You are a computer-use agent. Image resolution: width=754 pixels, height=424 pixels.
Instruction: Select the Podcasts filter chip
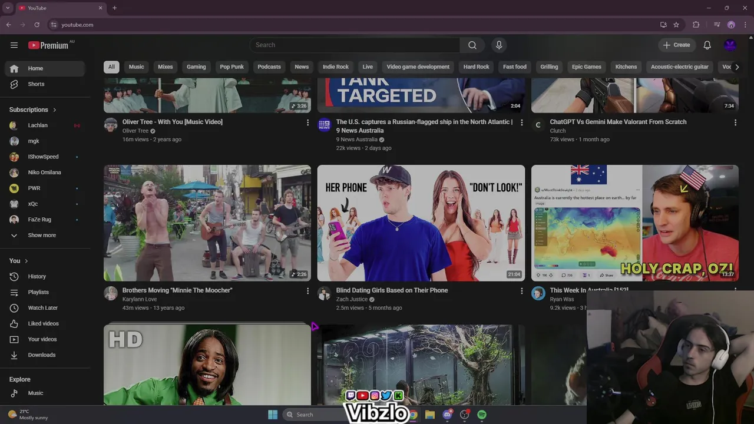pos(269,67)
